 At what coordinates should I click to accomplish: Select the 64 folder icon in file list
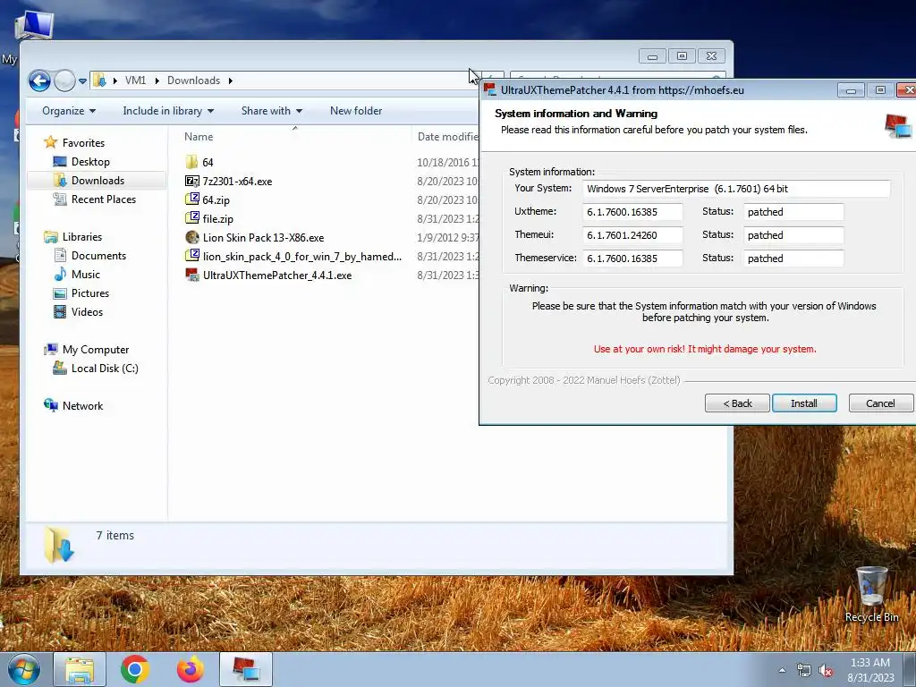(191, 162)
